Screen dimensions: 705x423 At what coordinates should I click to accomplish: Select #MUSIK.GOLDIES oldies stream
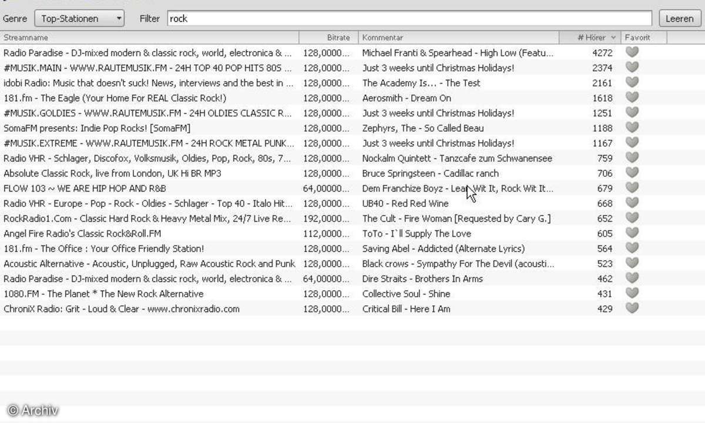point(147,113)
